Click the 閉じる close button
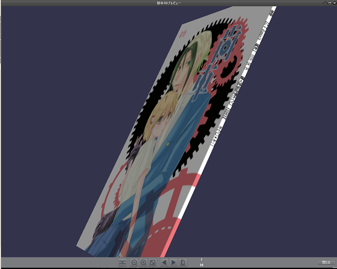The height and width of the screenshot is (269, 337). [326, 262]
